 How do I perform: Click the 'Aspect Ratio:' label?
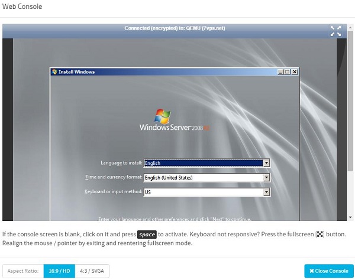click(x=23, y=271)
